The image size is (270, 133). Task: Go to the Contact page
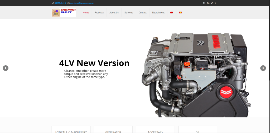click(143, 13)
